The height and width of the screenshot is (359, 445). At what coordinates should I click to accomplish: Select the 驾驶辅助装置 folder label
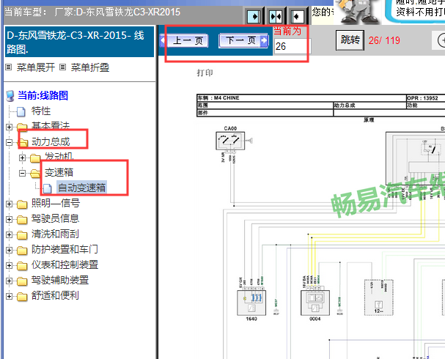tap(60, 280)
